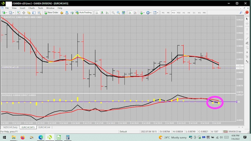
Task: Click the MACD(6,8,5) indicator label
Action: click(19, 95)
